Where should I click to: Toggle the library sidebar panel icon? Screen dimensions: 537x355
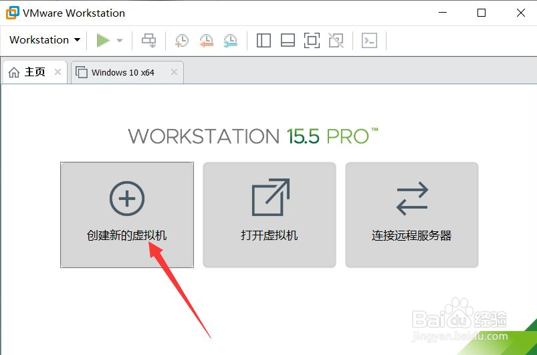(x=263, y=40)
